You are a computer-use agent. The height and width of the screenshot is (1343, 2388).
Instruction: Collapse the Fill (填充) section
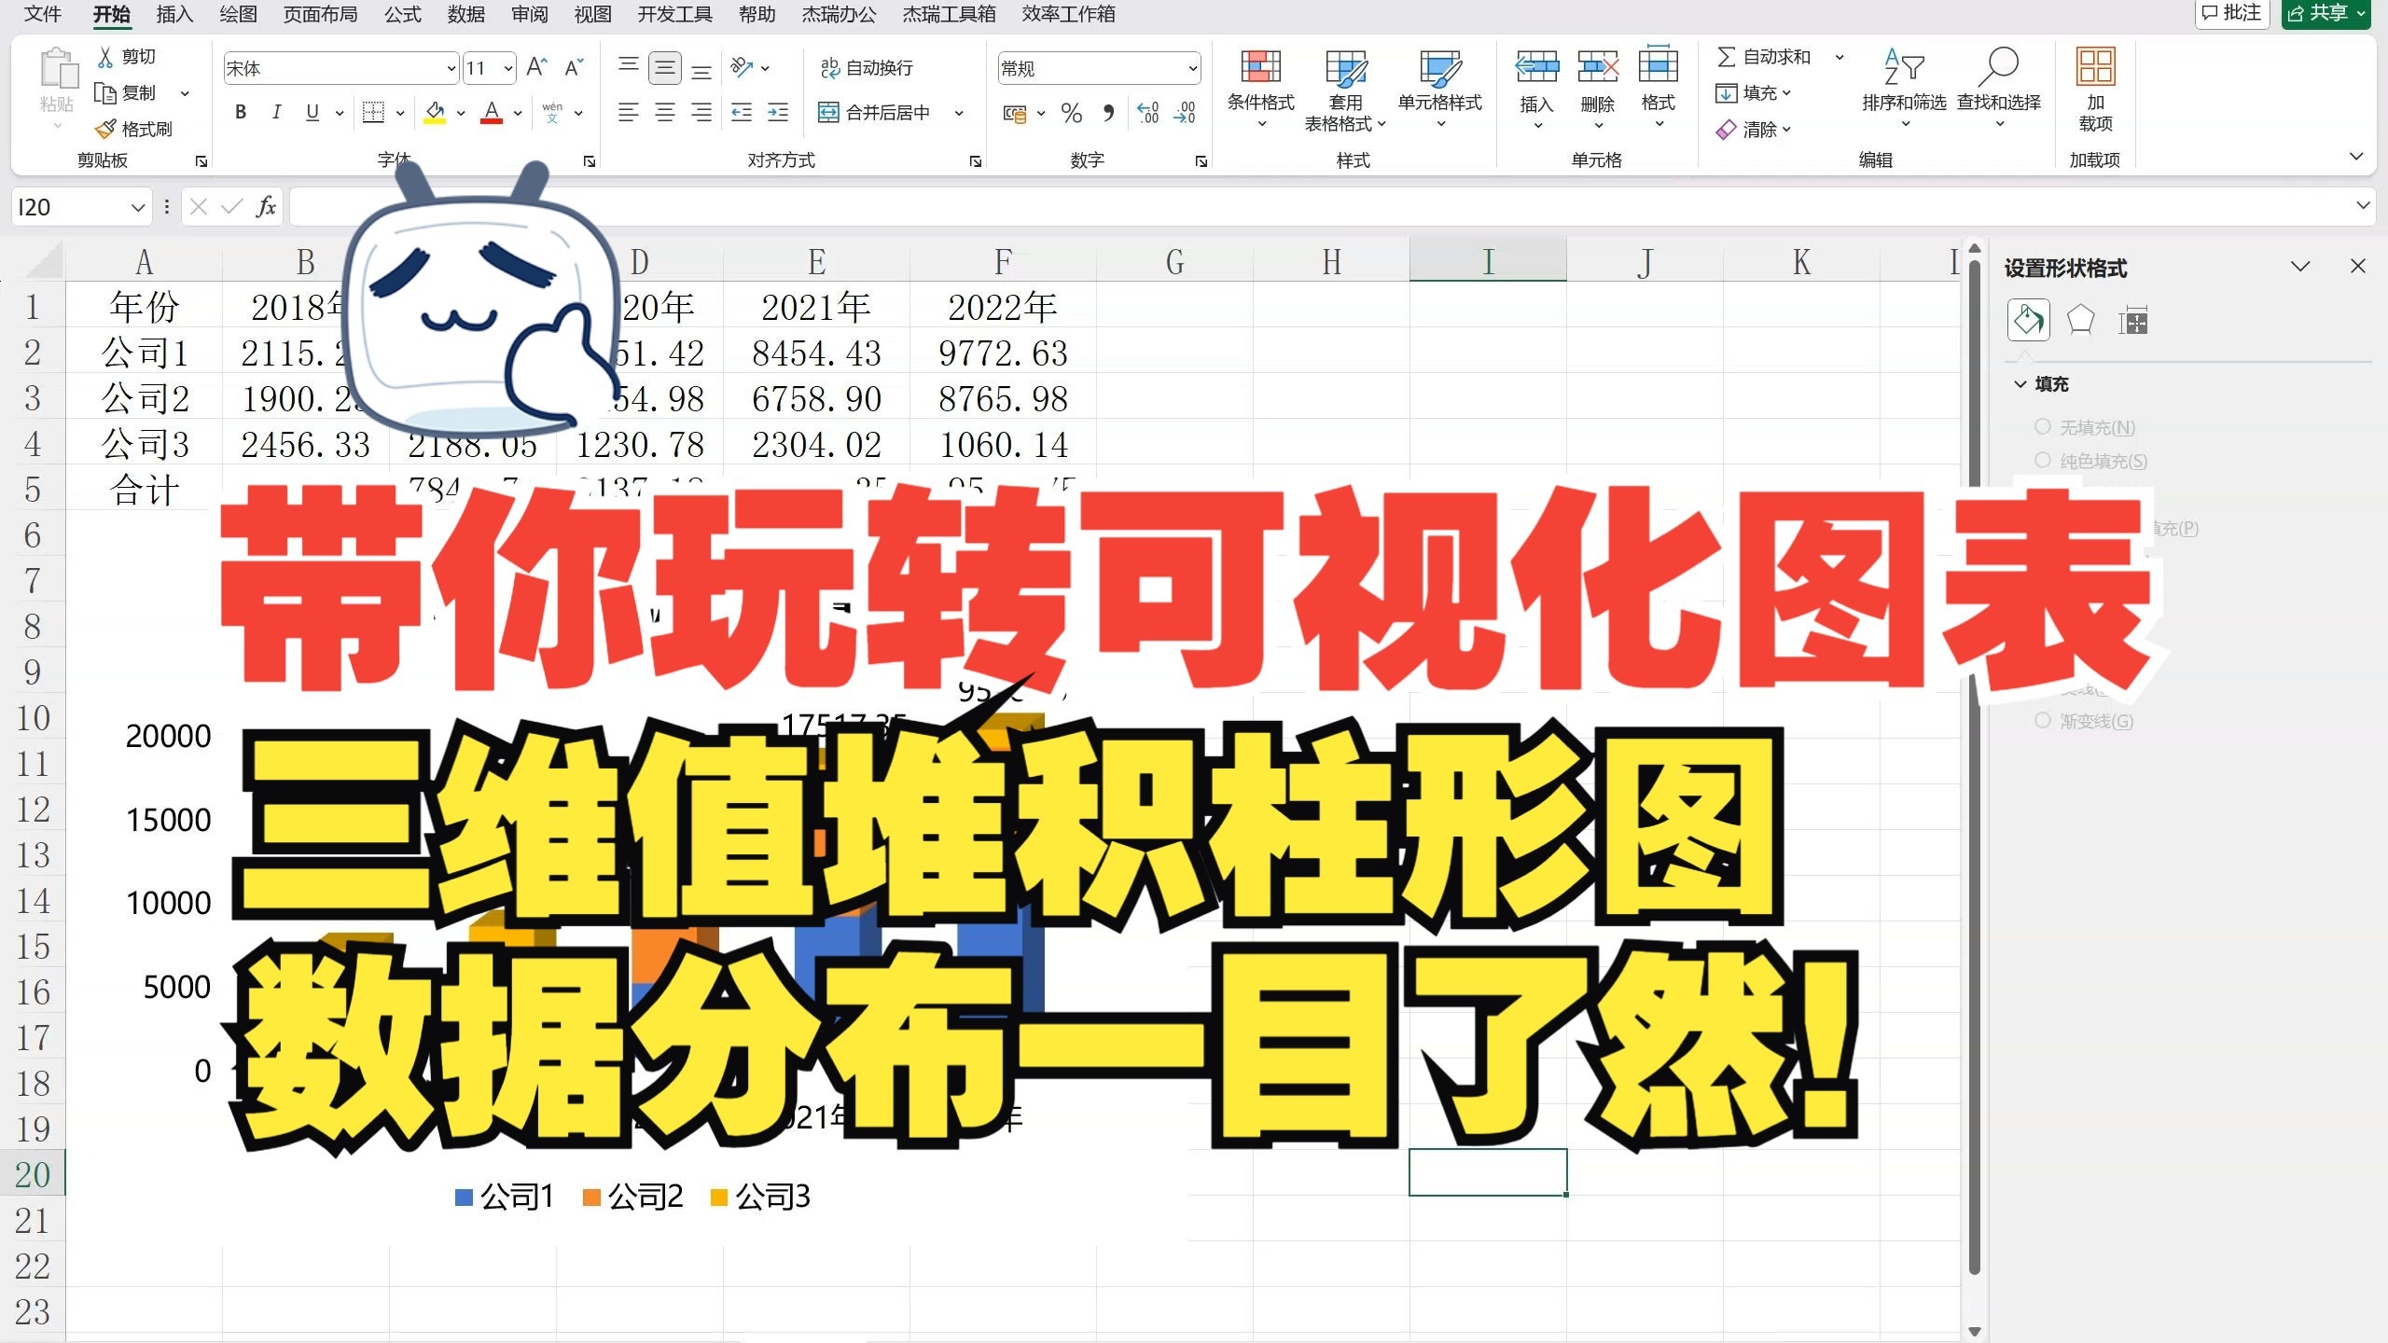coord(2020,384)
